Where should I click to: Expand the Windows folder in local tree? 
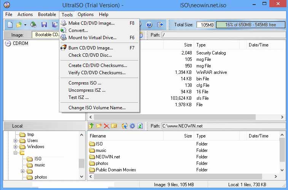point(16,147)
